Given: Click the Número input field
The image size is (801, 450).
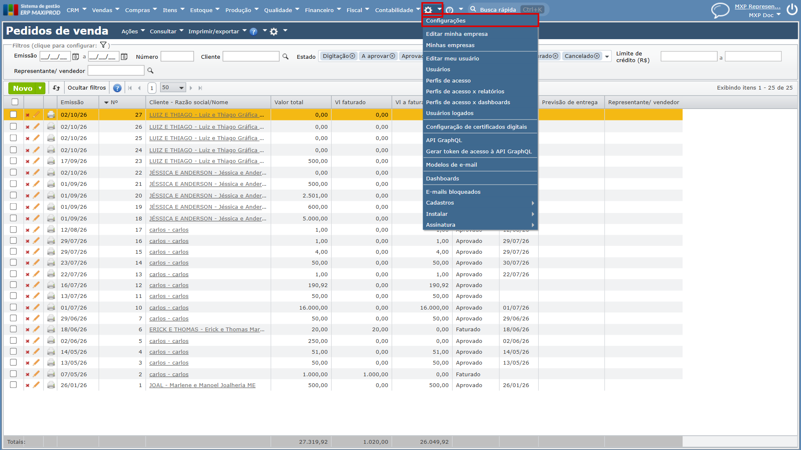Looking at the screenshot, I should tap(177, 56).
